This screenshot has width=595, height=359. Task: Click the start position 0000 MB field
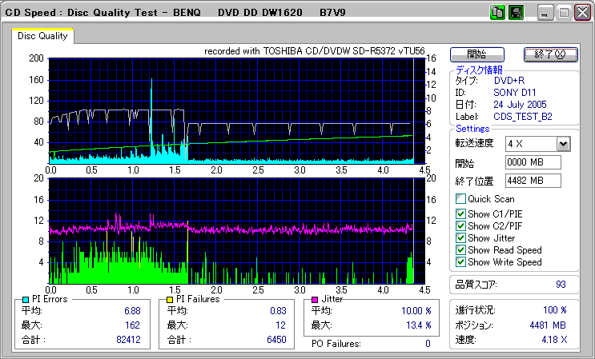[533, 162]
